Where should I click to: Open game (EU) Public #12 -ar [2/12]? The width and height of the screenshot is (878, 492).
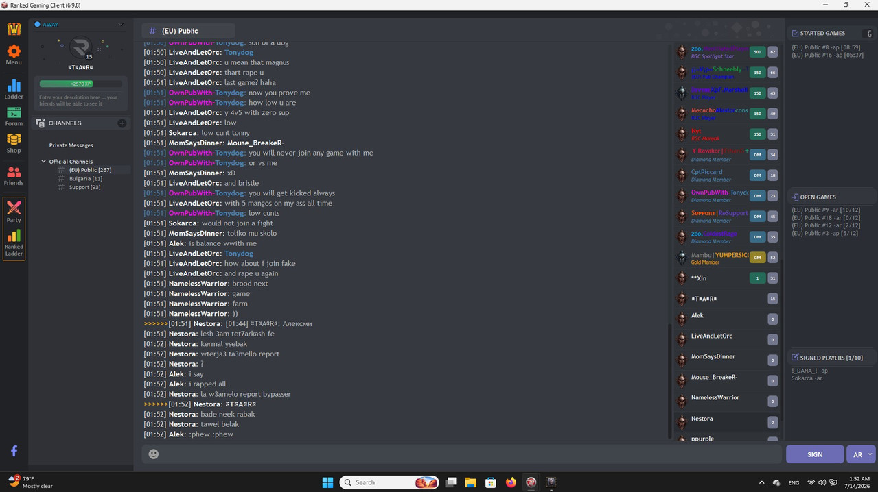point(826,225)
